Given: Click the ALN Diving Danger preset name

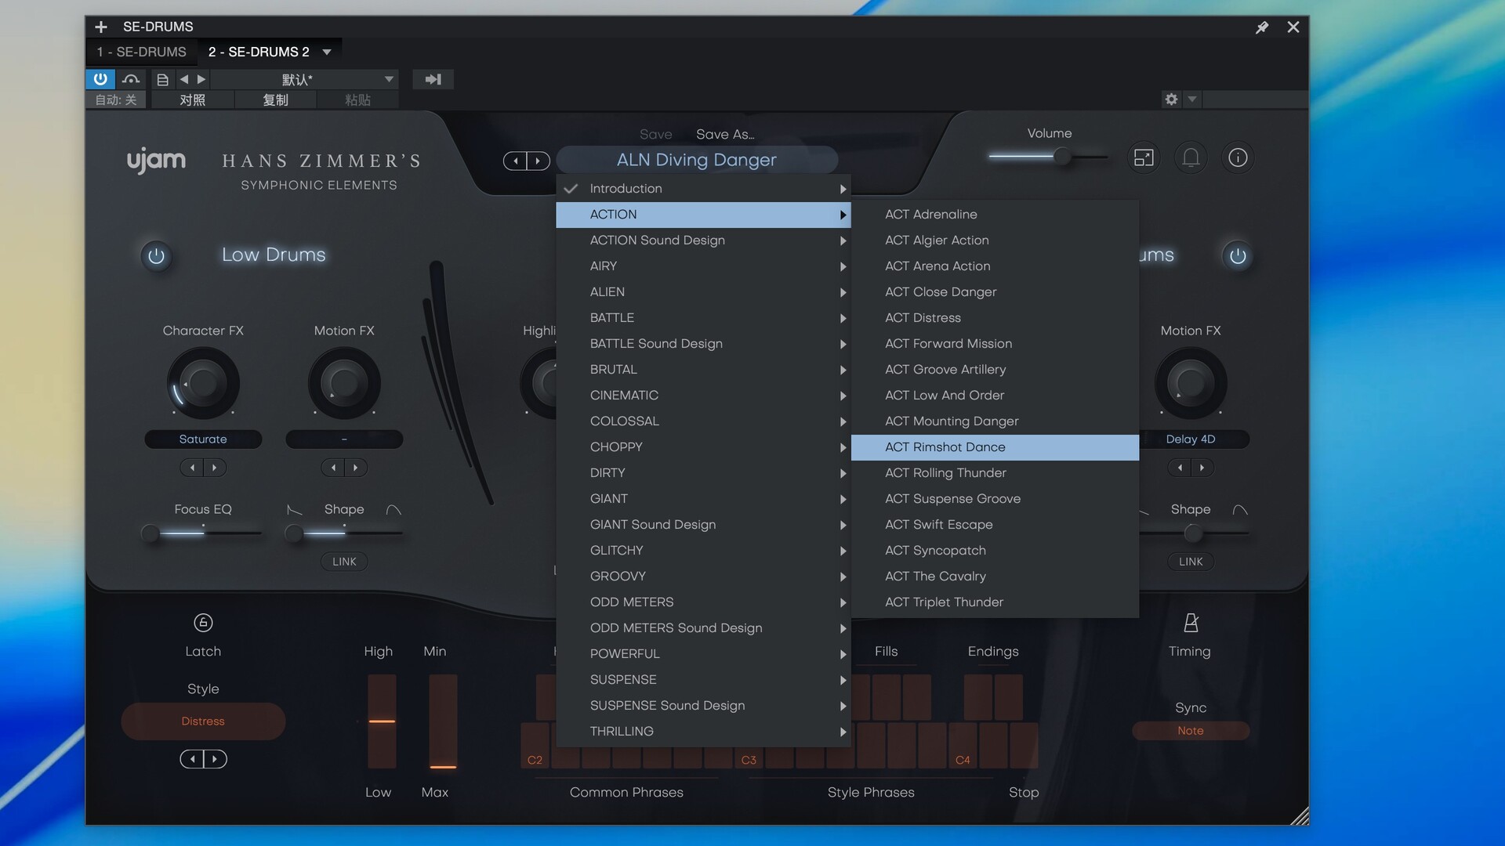Looking at the screenshot, I should tap(697, 160).
